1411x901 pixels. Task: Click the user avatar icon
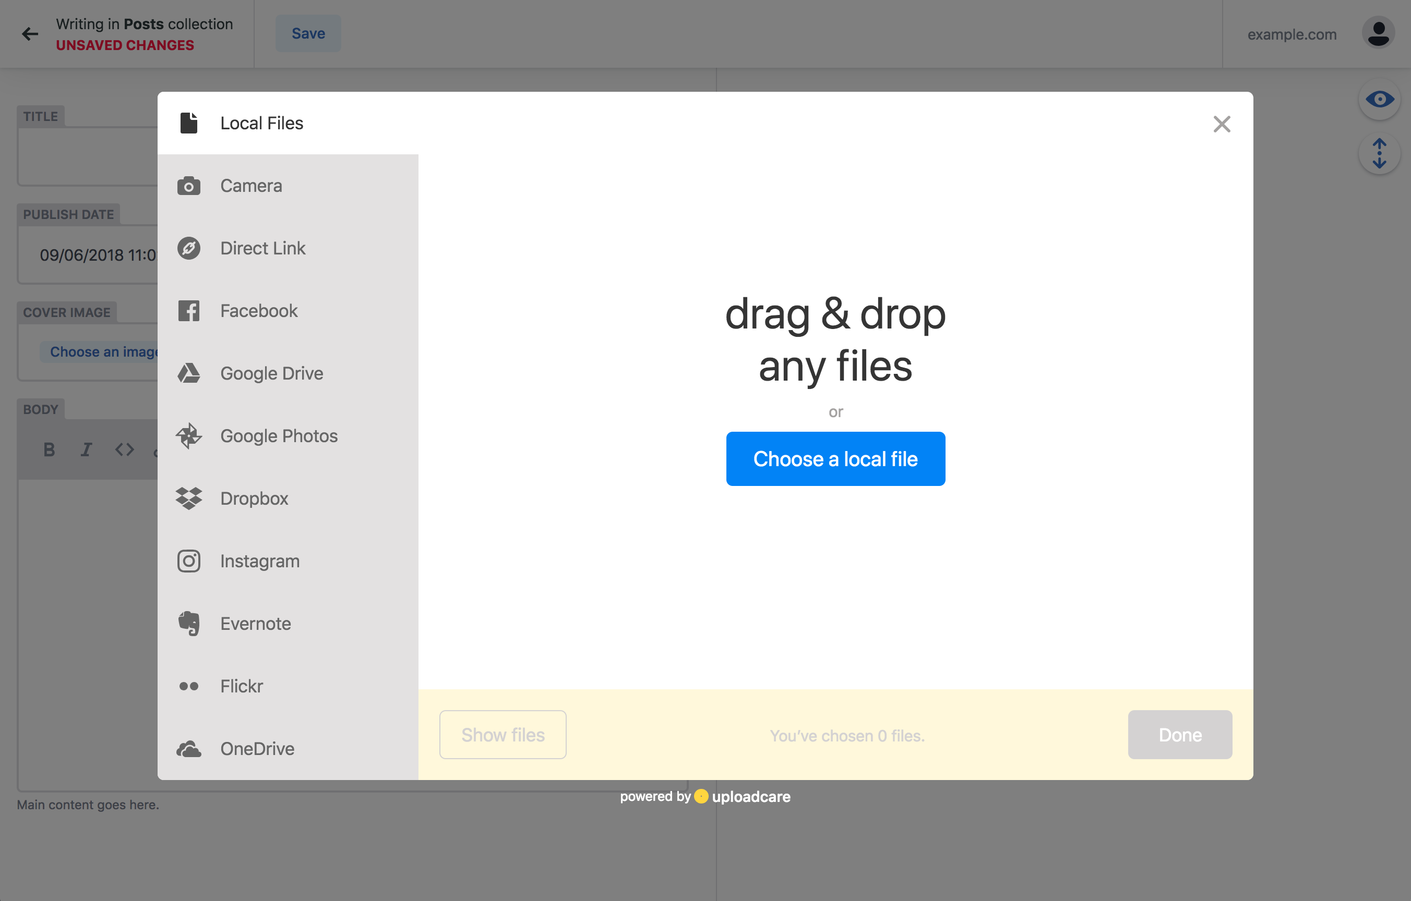[x=1378, y=33]
